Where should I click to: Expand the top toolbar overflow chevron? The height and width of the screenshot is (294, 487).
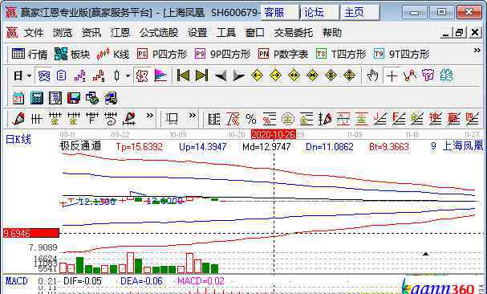tap(477, 51)
